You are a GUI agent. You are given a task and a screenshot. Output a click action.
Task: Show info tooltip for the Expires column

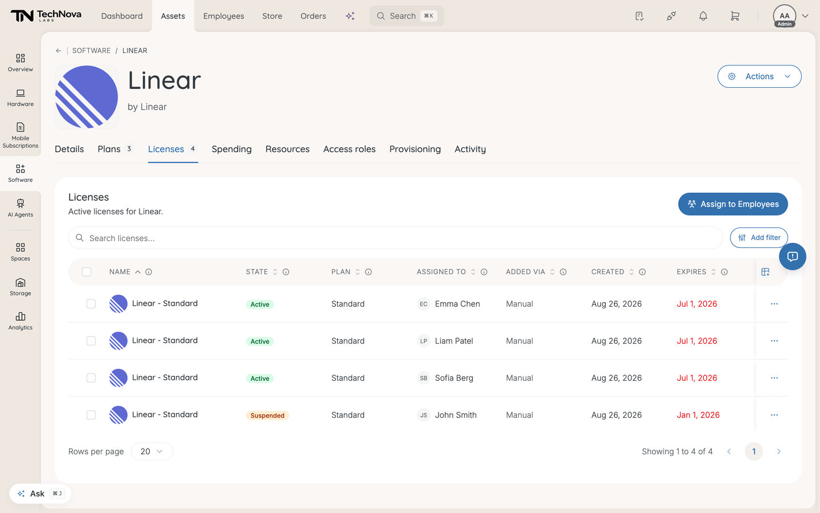(724, 272)
